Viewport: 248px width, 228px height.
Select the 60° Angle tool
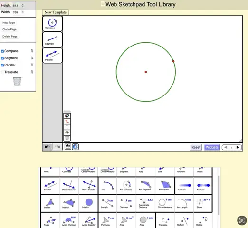point(50,220)
